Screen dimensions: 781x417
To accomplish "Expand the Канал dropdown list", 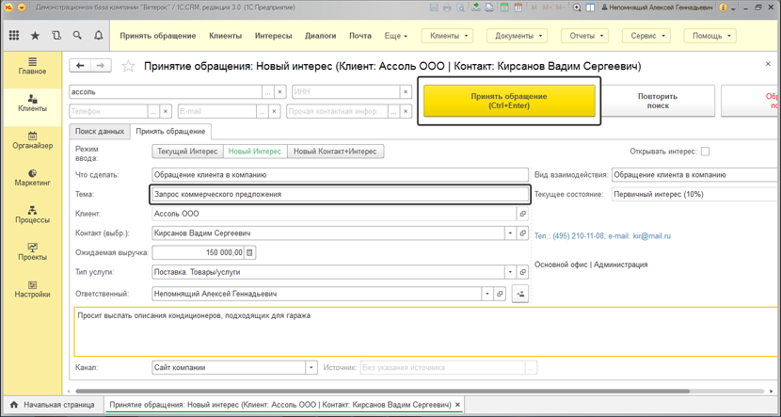I will [x=311, y=368].
